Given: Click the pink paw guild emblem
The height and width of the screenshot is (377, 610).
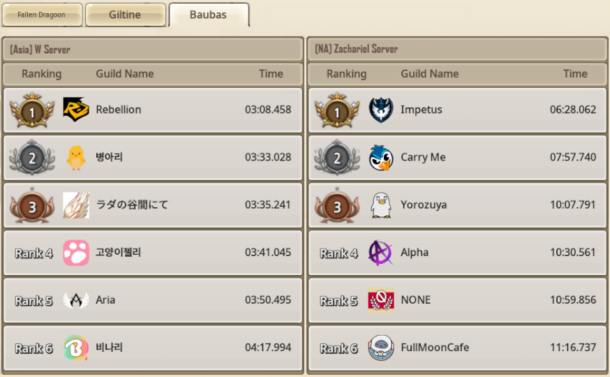Looking at the screenshot, I should (x=76, y=253).
